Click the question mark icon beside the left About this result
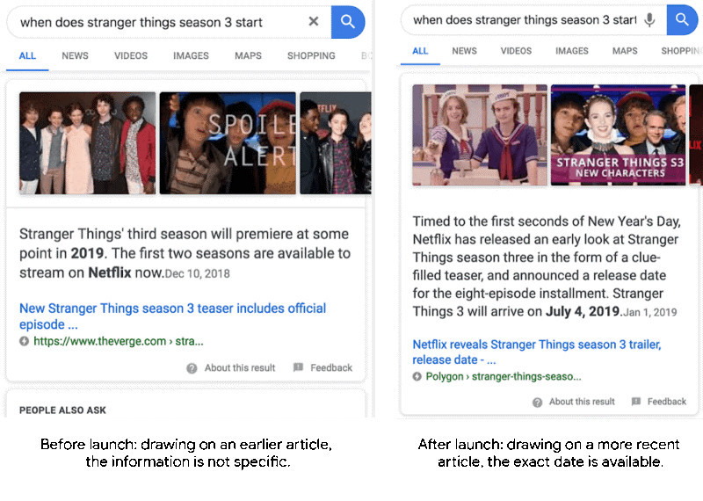703x501 pixels. pyautogui.click(x=192, y=368)
